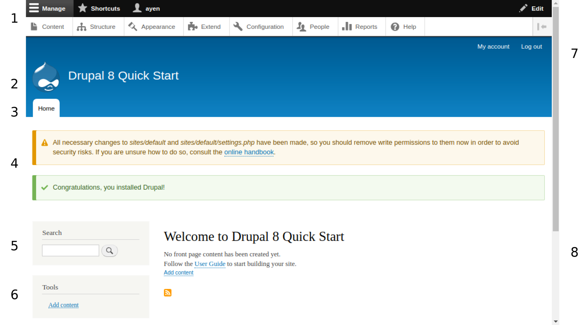Open Help in the toolbar

[404, 27]
